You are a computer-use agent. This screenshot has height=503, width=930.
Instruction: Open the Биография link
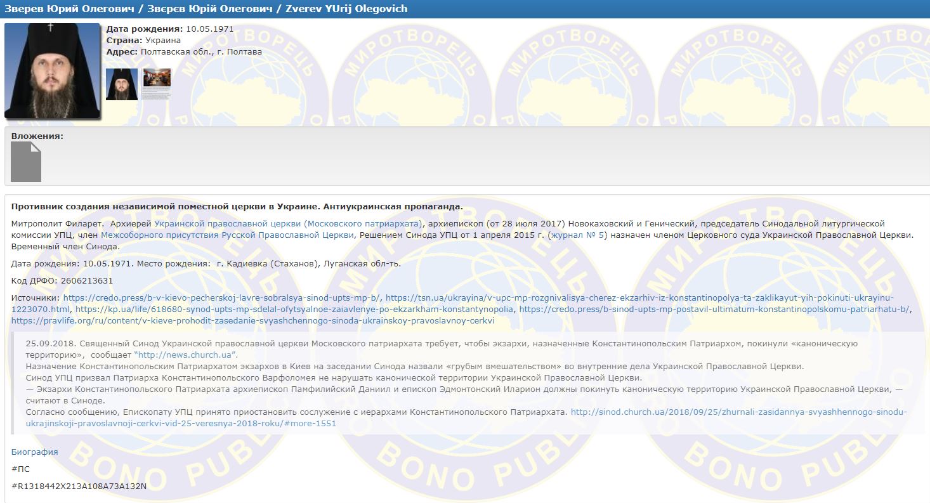point(34,452)
